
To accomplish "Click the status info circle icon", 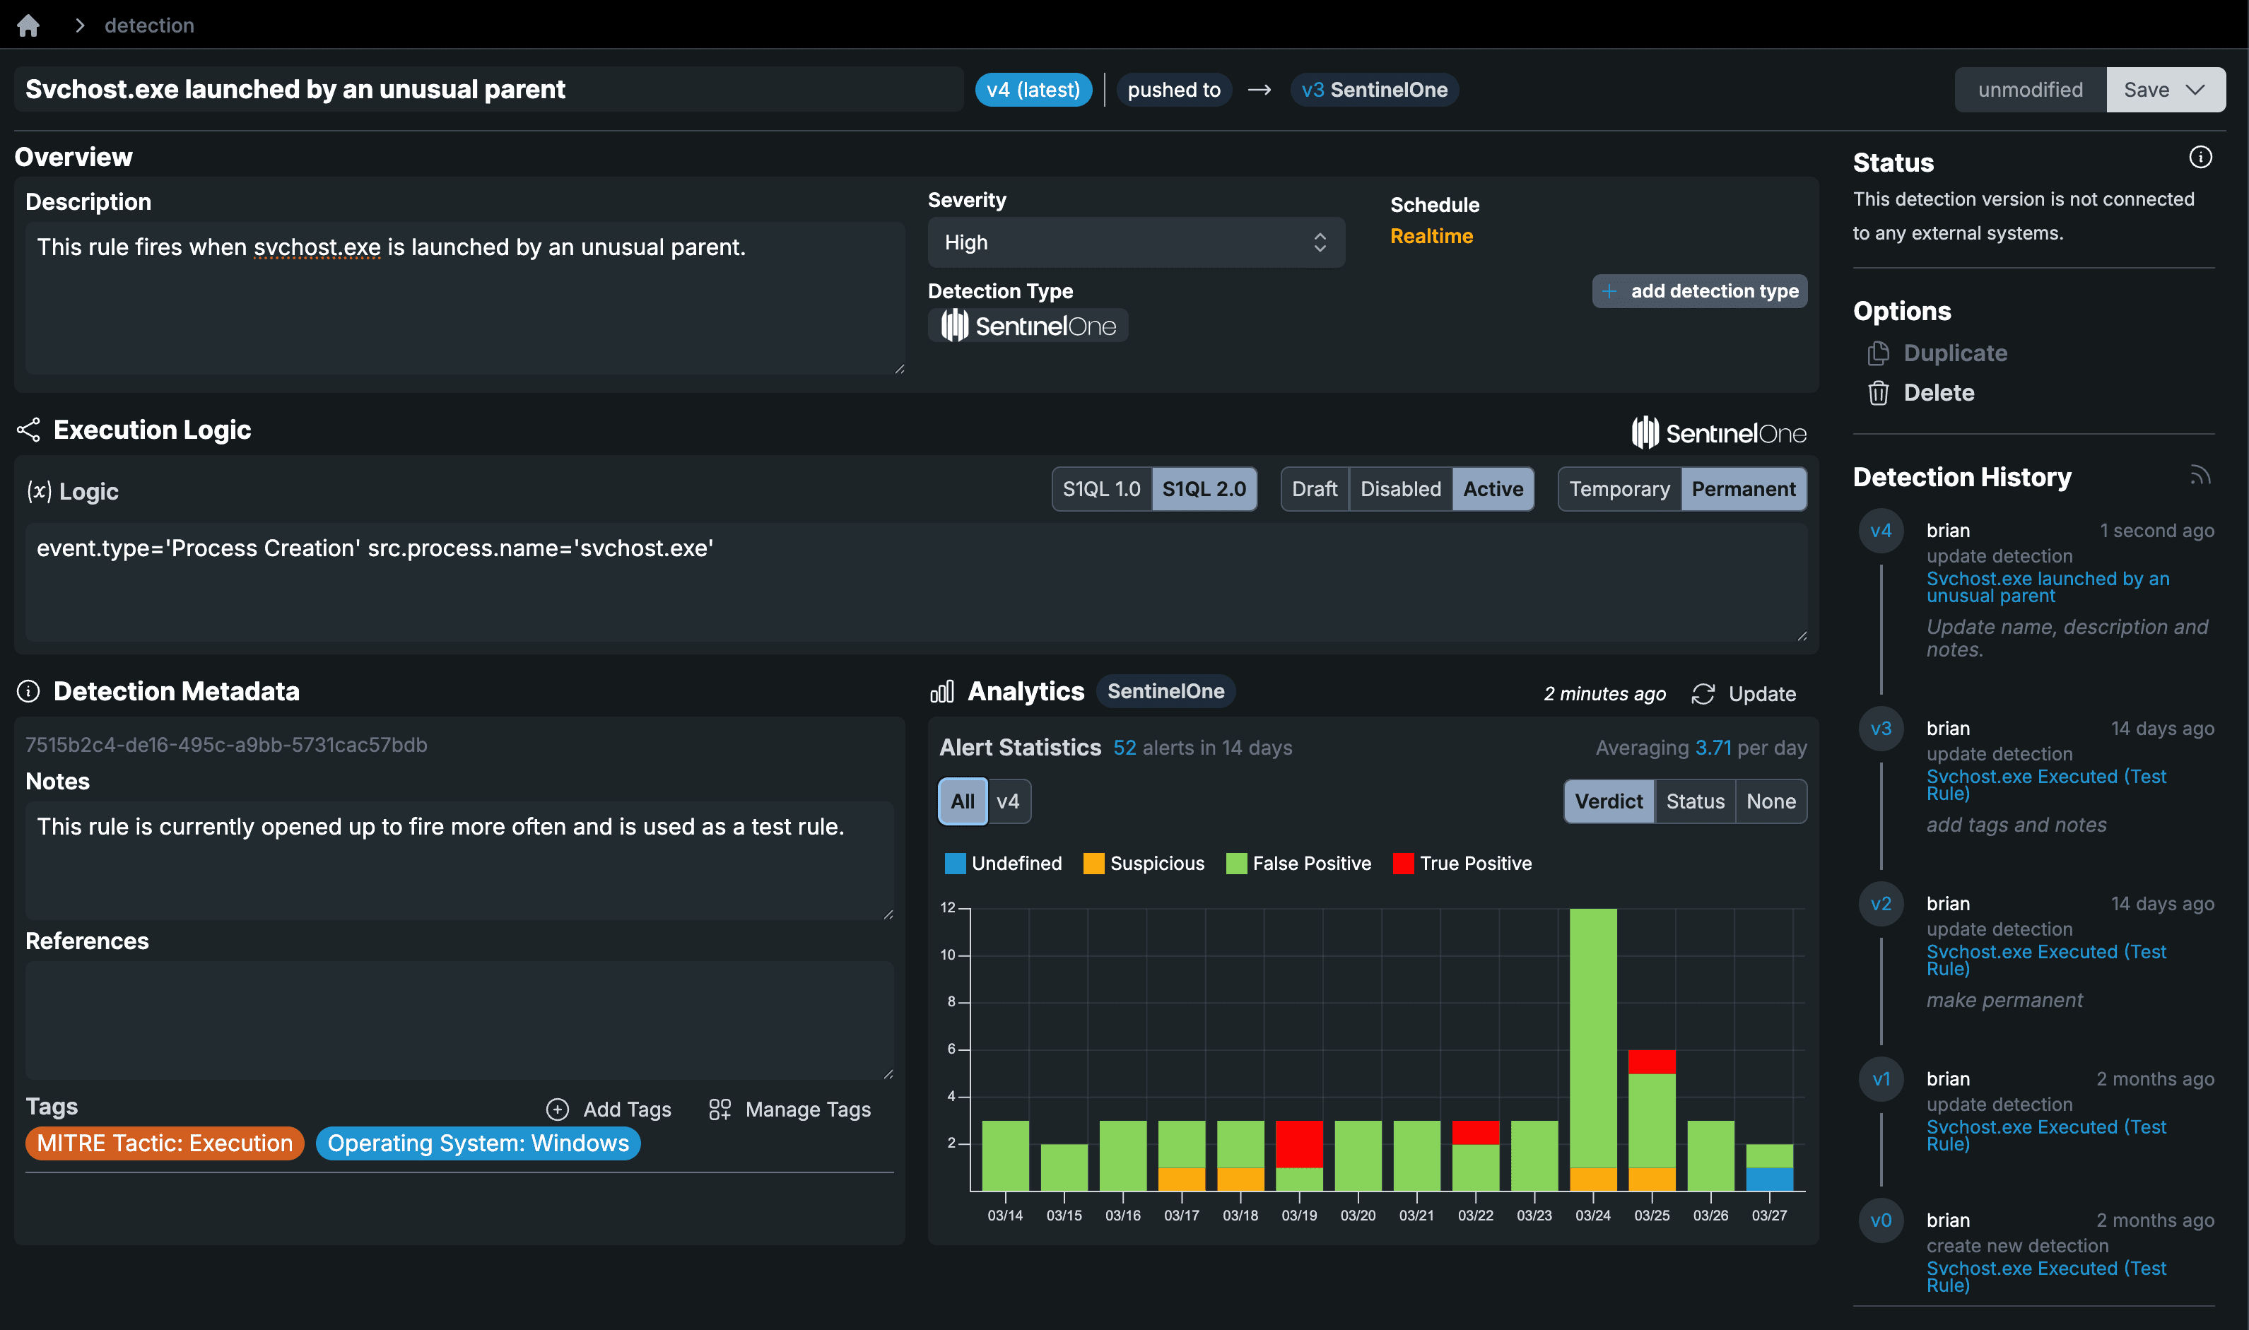I will 2200,157.
